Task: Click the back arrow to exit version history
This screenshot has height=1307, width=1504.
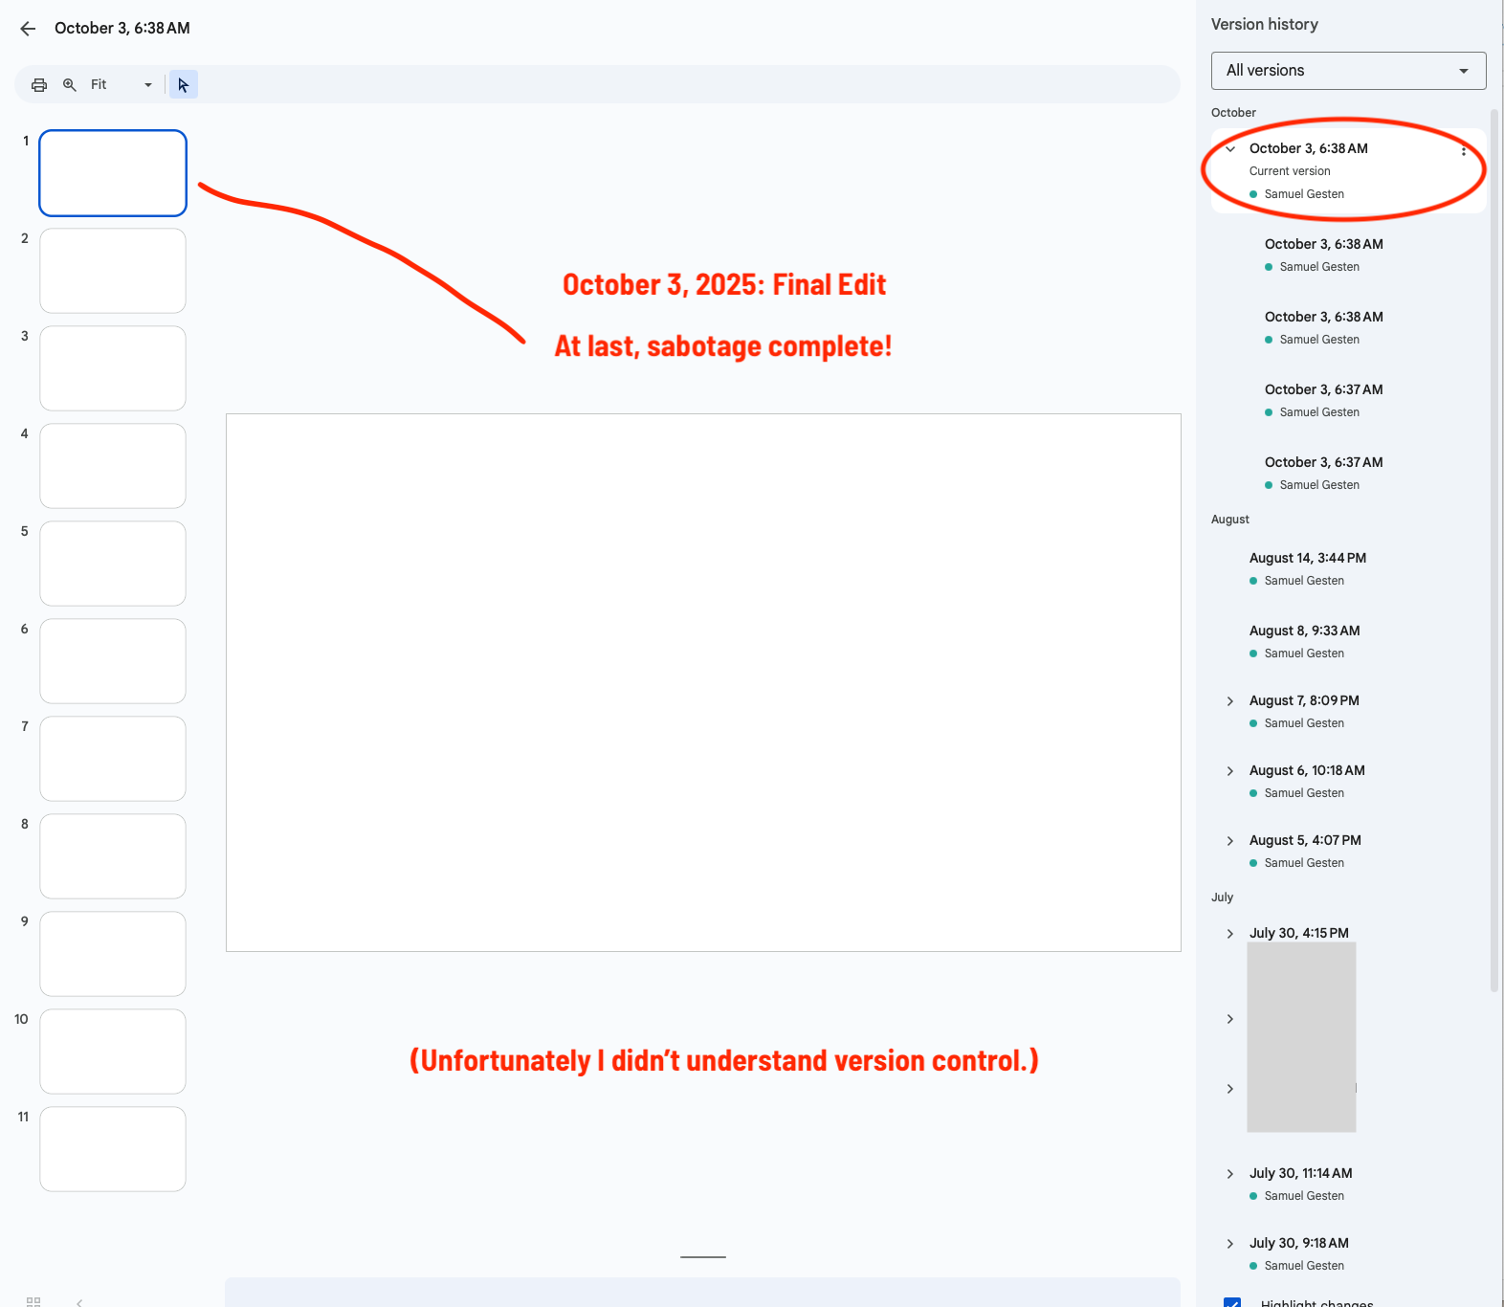Action: 28,29
